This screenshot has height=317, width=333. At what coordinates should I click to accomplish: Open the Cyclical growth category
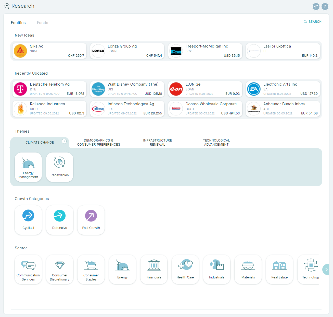(28, 220)
